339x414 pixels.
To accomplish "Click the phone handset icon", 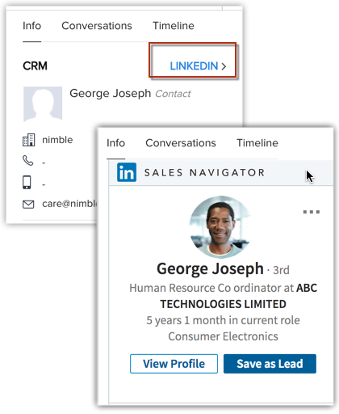I will pos(27,161).
